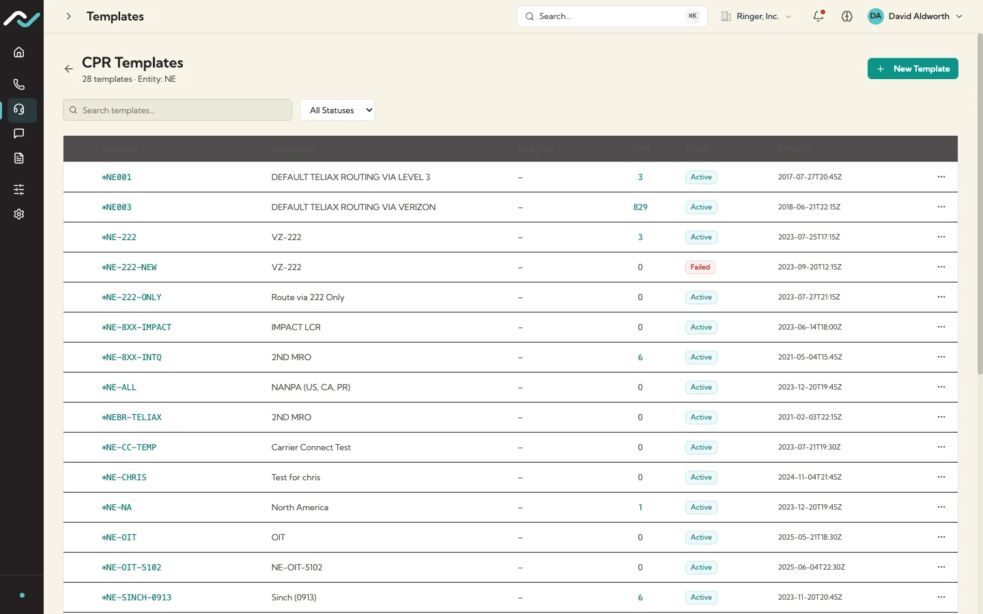Click the globe icon in header
983x614 pixels.
click(847, 16)
